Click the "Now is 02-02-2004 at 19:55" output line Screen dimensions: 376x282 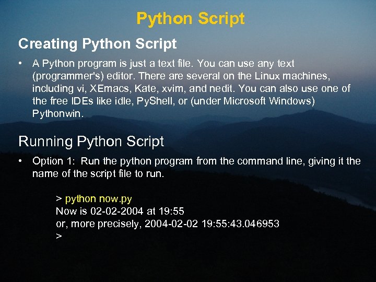[120, 211]
